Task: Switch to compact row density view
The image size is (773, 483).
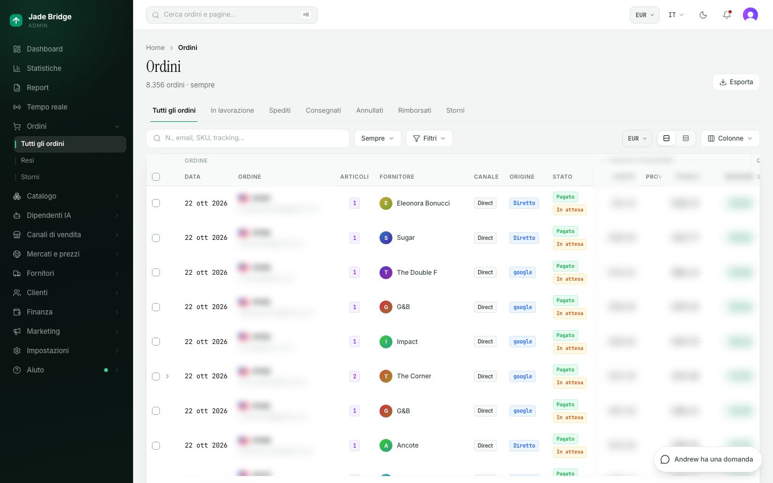Action: tap(686, 138)
